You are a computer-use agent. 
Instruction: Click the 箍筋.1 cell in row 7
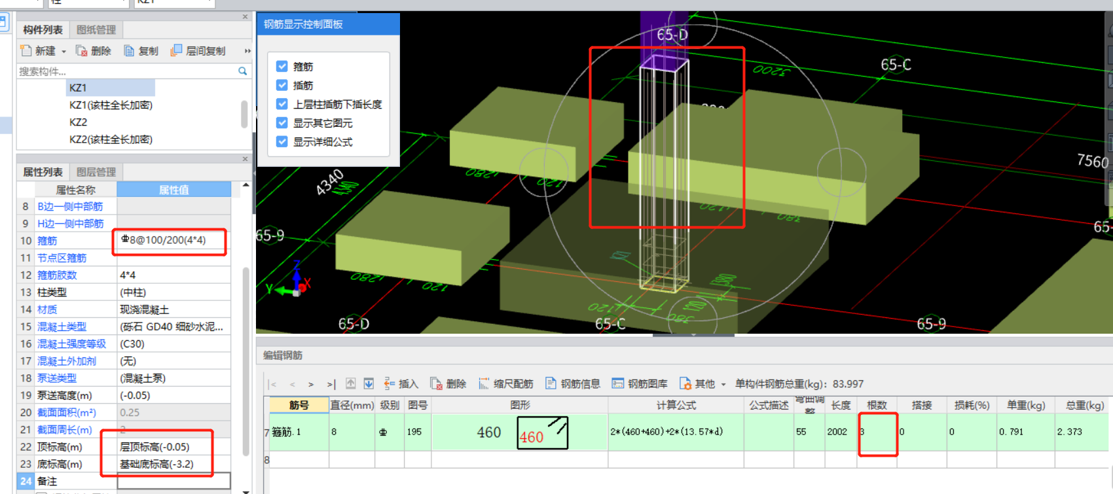click(299, 432)
